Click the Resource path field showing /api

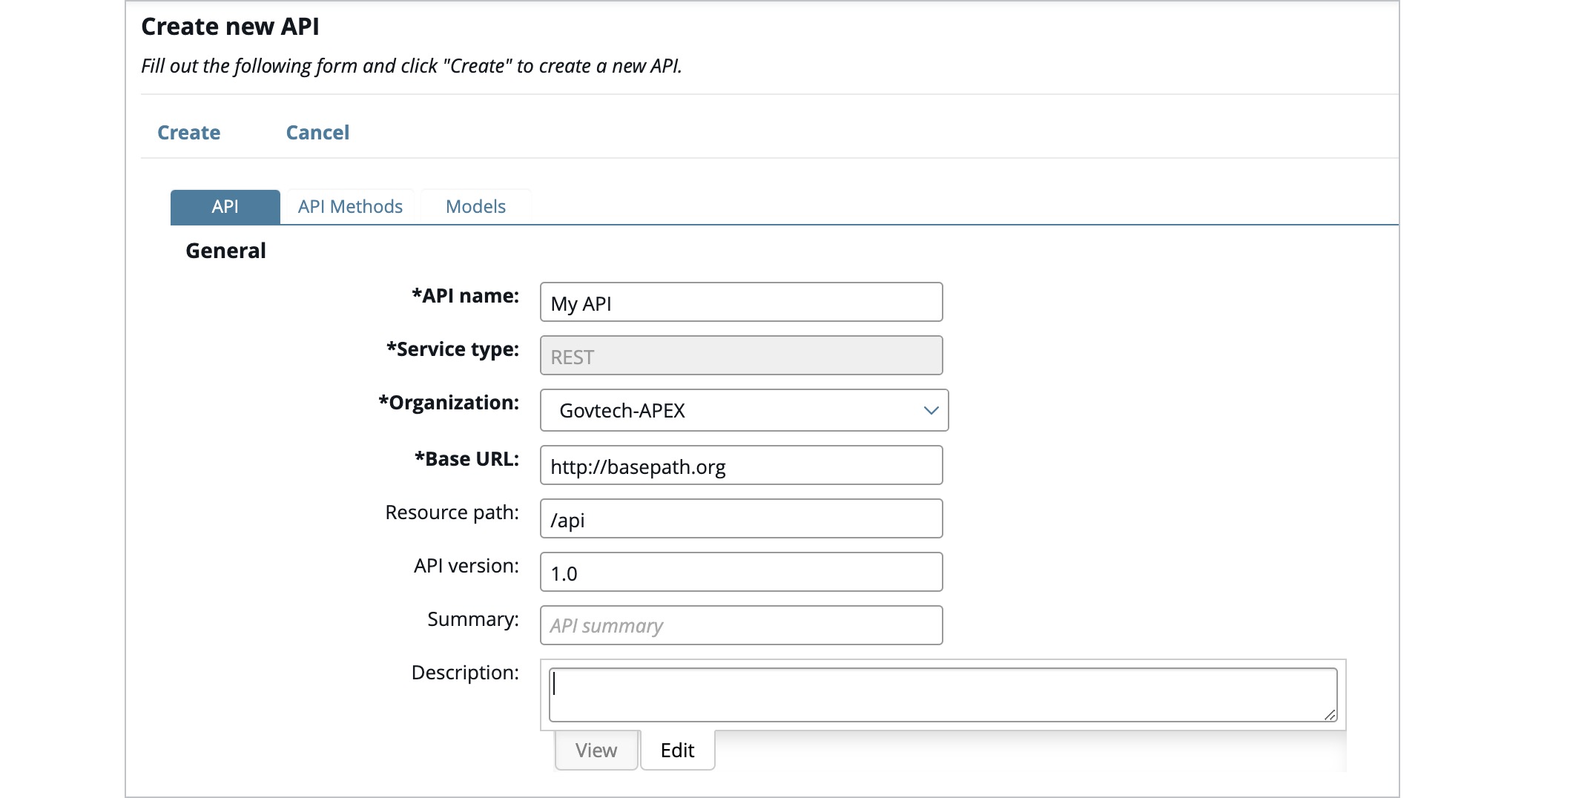pos(740,518)
